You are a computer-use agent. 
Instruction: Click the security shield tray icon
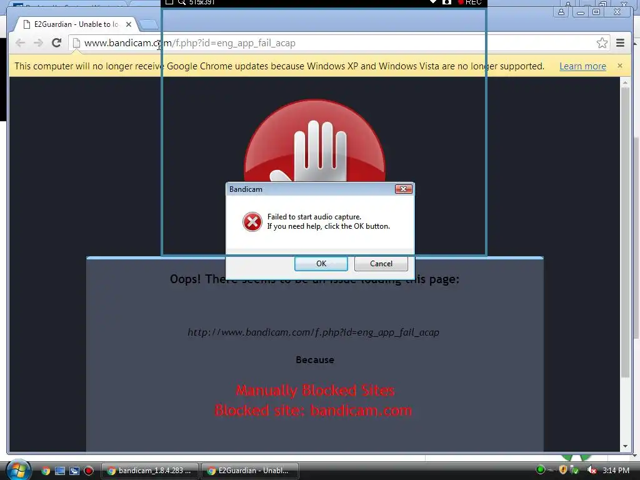[x=563, y=470]
